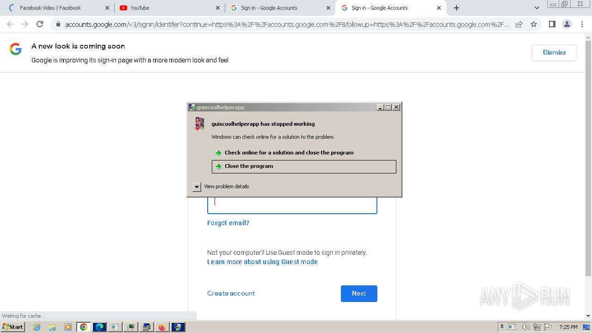Open the network status tray icon
The image size is (592, 333).
click(x=536, y=327)
